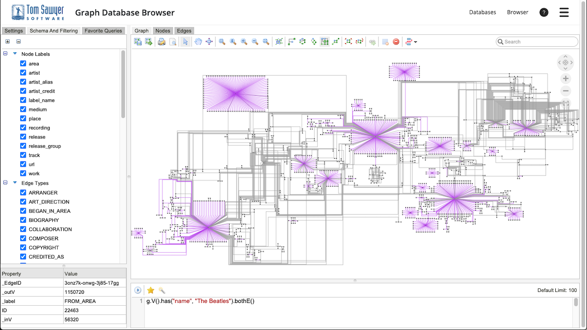Apply the circular layout icon
The image size is (587, 330).
point(303,42)
